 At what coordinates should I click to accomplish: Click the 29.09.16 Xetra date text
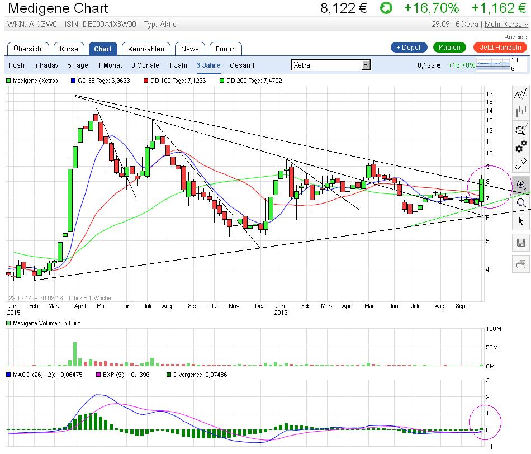(455, 25)
